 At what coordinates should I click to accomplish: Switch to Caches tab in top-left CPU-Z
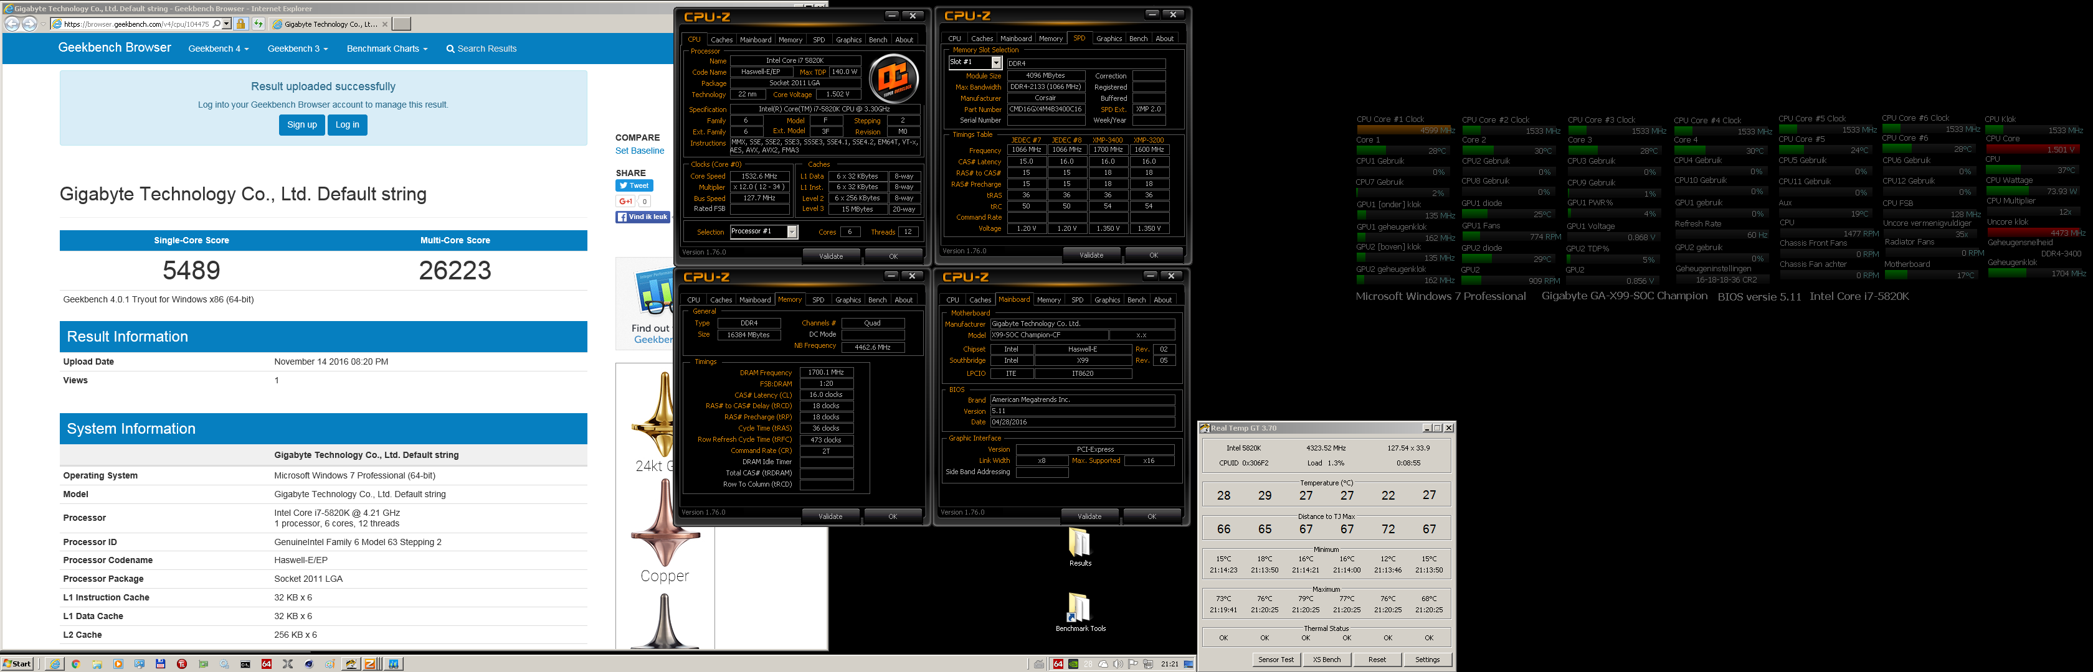coord(721,39)
